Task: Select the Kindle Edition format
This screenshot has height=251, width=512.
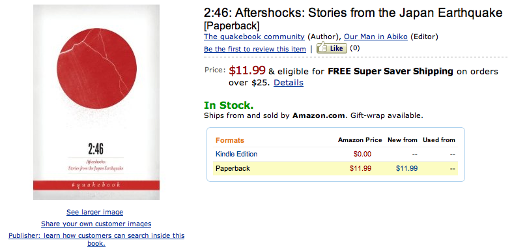Action: (x=236, y=154)
